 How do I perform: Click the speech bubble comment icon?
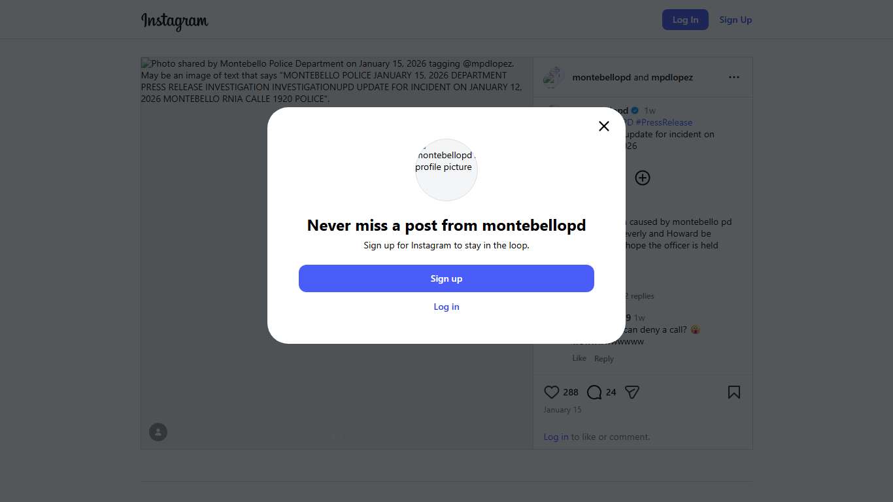(x=594, y=392)
